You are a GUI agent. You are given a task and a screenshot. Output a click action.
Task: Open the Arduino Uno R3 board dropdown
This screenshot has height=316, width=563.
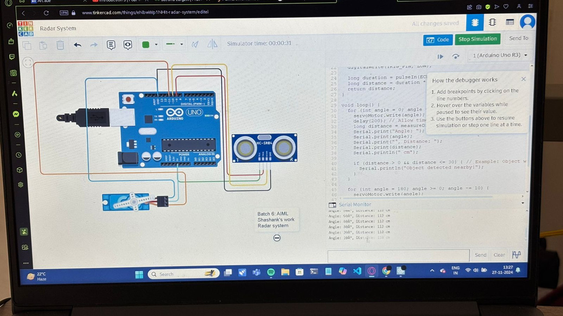click(x=500, y=55)
